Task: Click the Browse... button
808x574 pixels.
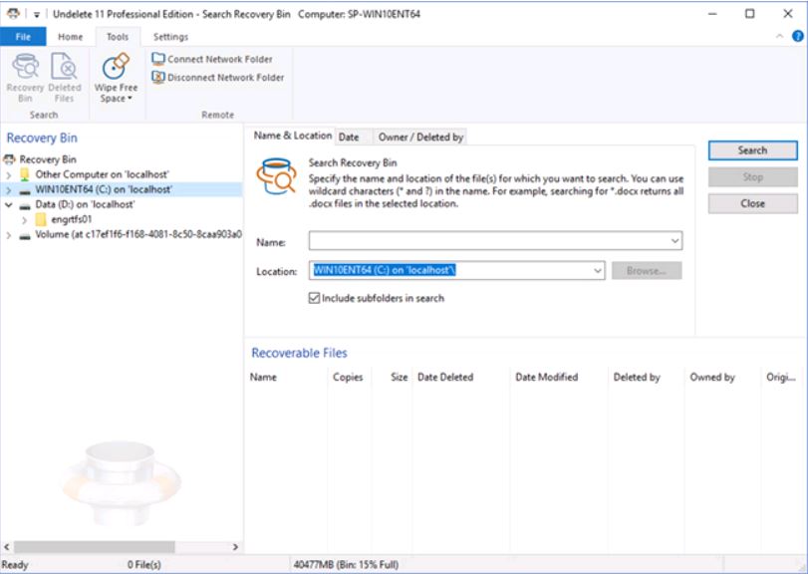Action: point(647,270)
